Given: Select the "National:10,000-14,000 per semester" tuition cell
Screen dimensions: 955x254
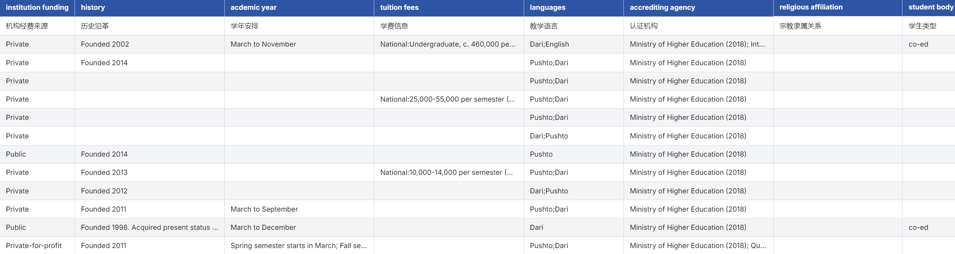Looking at the screenshot, I should [x=446, y=172].
